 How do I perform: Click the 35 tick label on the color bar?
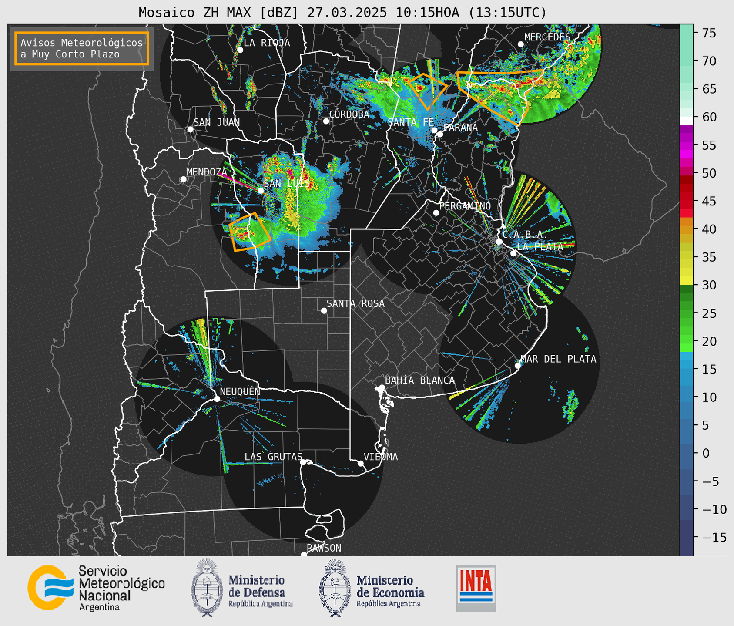710,257
